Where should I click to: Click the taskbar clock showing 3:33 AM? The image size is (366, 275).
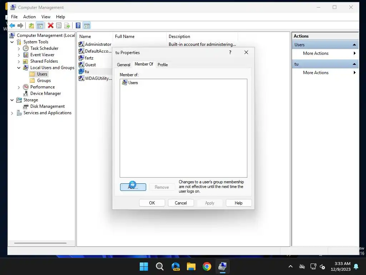coord(341,266)
